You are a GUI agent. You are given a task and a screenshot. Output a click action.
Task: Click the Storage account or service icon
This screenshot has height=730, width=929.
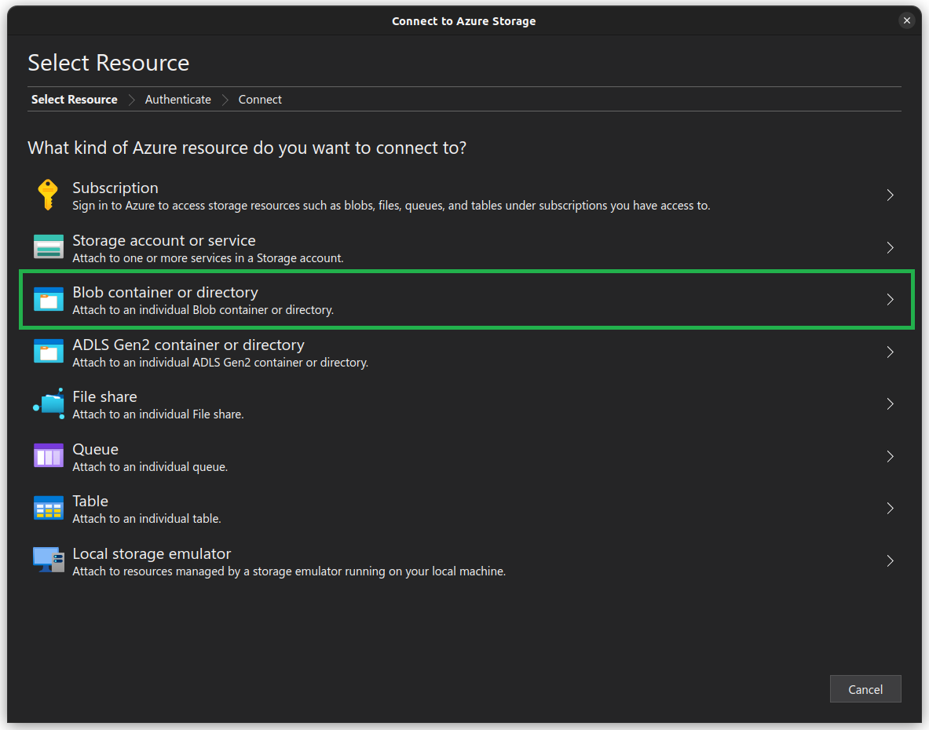pyautogui.click(x=49, y=247)
